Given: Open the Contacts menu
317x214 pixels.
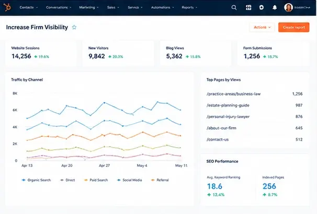Looking at the screenshot, I should (x=28, y=7).
